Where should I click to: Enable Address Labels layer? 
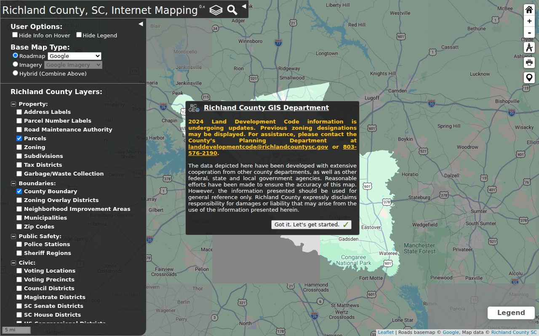[19, 112]
